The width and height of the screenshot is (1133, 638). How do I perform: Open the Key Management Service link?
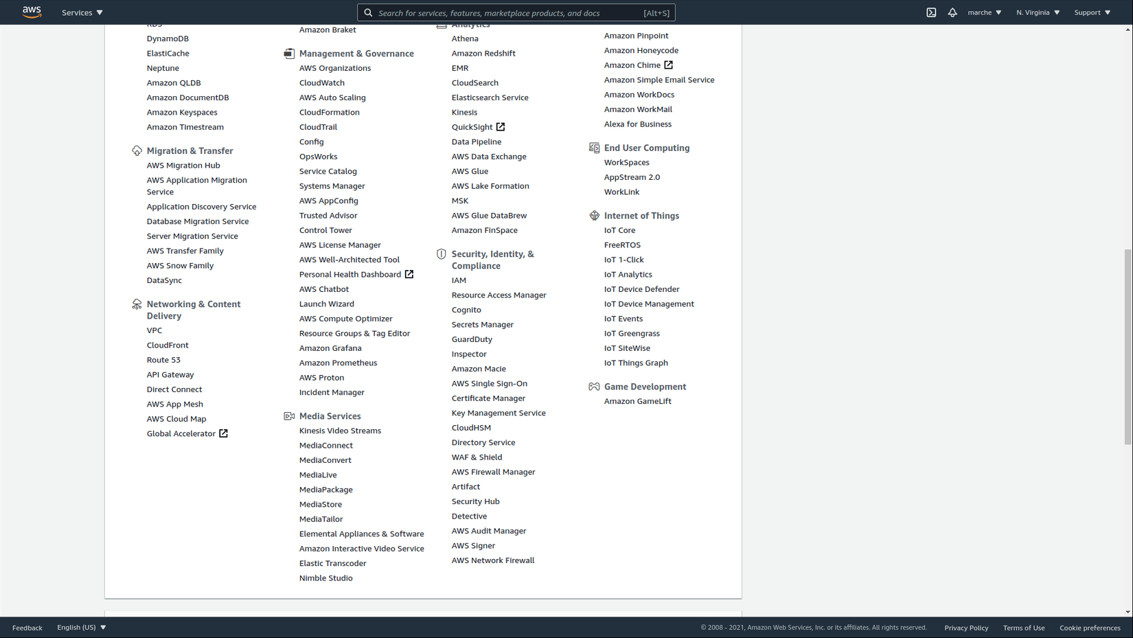click(499, 413)
